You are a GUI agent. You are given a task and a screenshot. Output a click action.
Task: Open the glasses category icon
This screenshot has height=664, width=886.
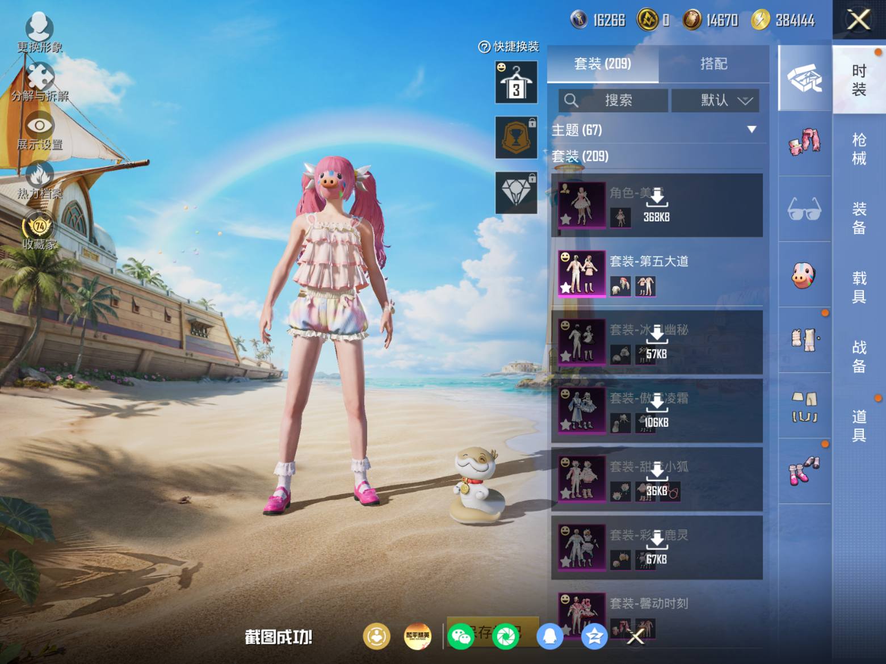(804, 209)
